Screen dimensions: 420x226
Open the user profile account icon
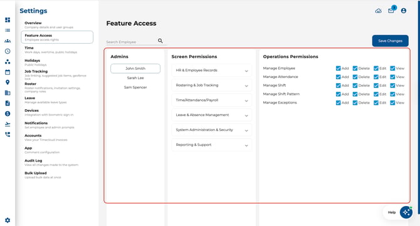tap(404, 11)
